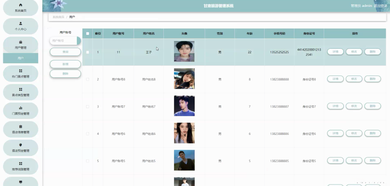Screen dimensions: 390x186
Task: Click 删除 for 用户账号6 row
Action: pos(373,133)
